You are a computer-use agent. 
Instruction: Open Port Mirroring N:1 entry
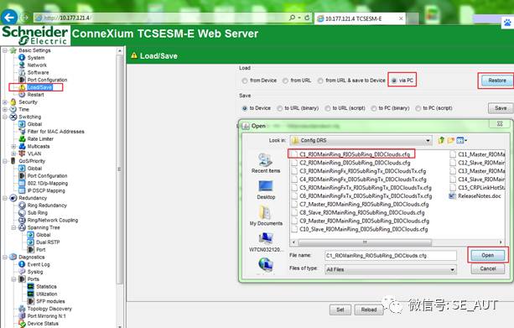[x=47, y=316]
